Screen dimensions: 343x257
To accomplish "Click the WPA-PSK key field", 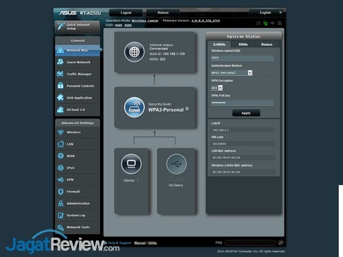I will tap(242, 103).
